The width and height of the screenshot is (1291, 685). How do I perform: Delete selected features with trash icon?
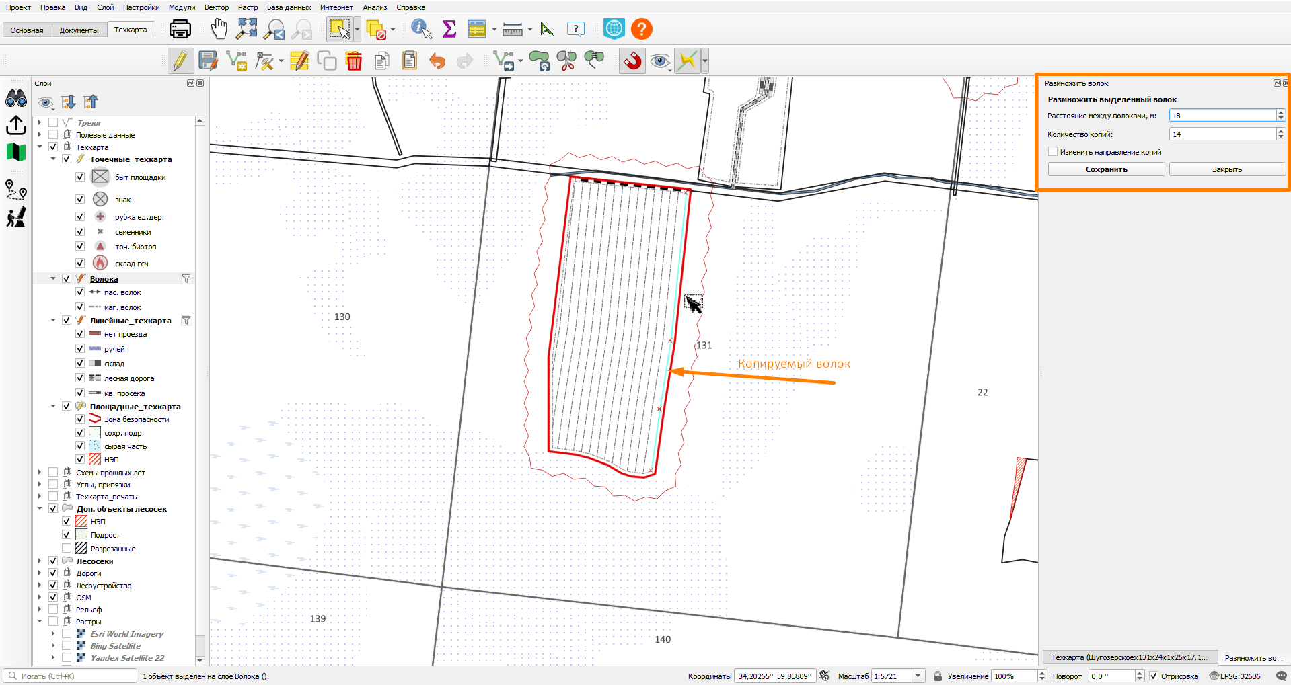pos(354,61)
